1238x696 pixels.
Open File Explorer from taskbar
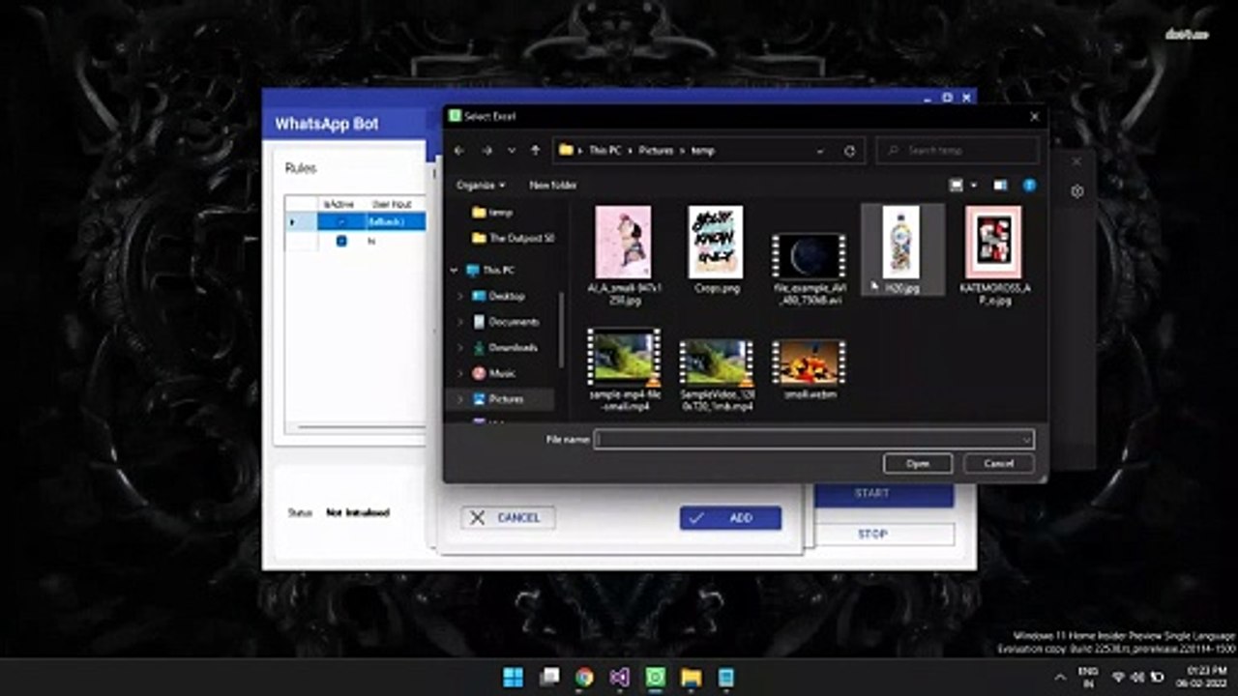point(691,677)
